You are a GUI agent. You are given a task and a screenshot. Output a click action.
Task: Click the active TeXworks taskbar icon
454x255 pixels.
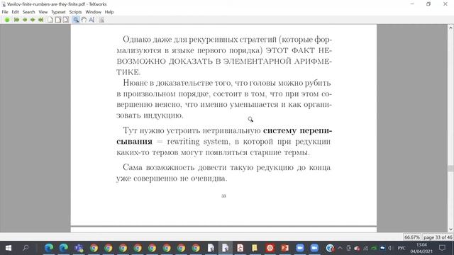click(226, 248)
